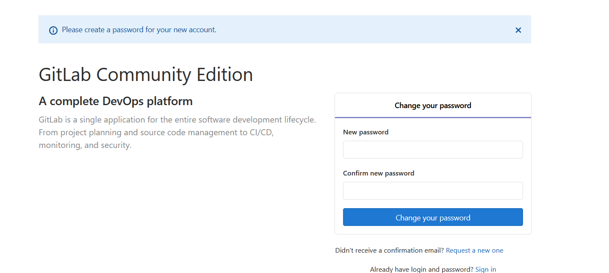Click the 'A complete DevOps platform' subheading

tap(116, 101)
